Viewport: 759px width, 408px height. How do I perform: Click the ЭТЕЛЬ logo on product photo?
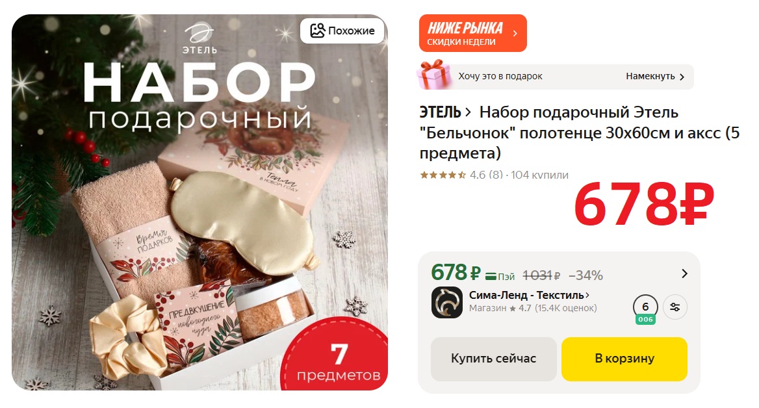tap(199, 39)
